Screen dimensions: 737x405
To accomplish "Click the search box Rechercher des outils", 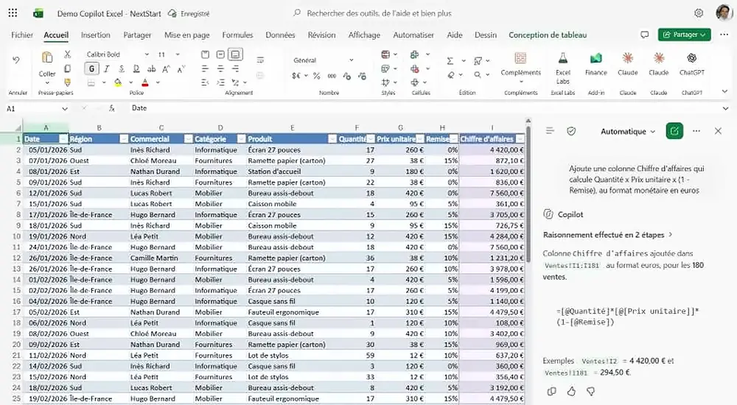I will pos(379,13).
